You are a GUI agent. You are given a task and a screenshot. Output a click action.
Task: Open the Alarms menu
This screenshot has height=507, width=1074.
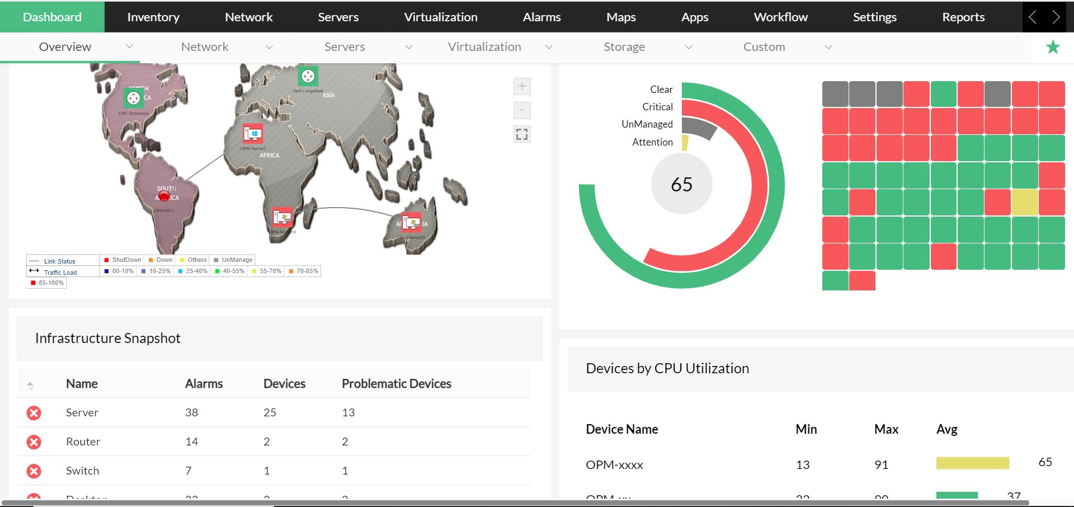pyautogui.click(x=541, y=17)
